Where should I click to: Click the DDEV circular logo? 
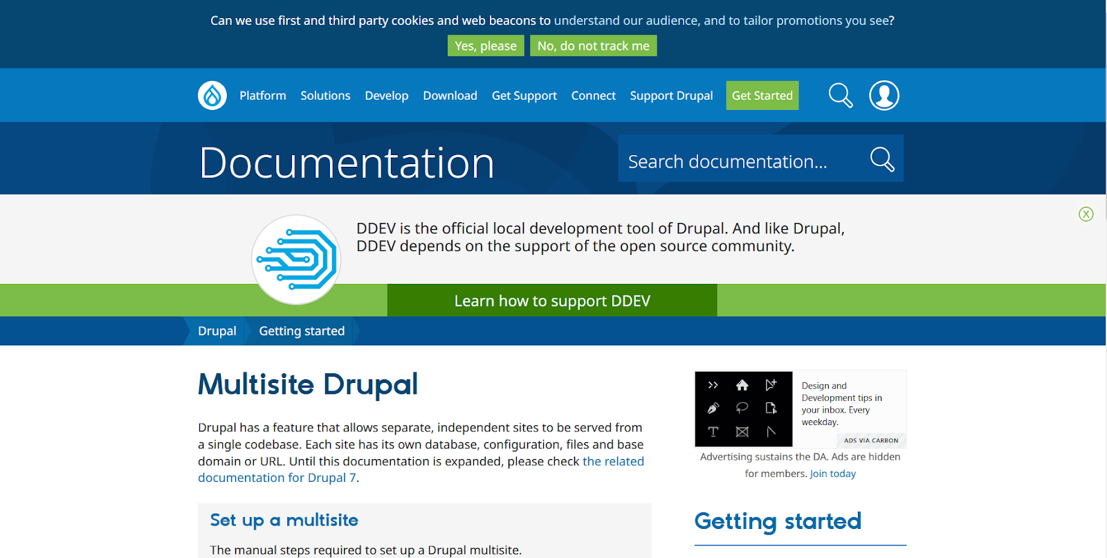tap(296, 260)
